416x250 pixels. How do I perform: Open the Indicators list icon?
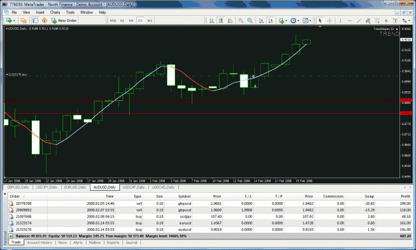tap(282, 21)
